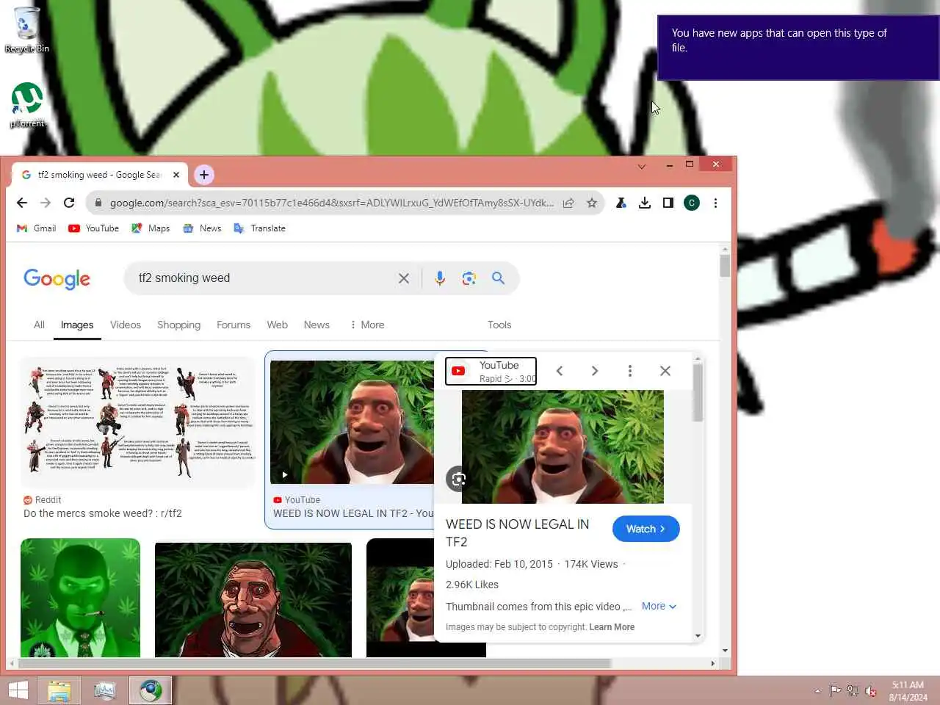Switch to the Web tab

277,325
